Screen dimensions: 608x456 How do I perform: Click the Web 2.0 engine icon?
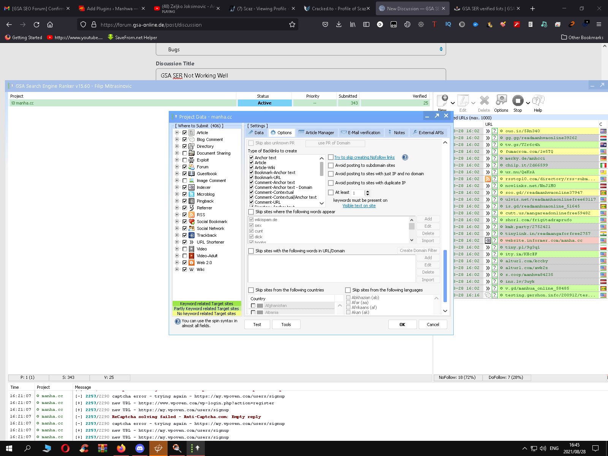[192, 263]
